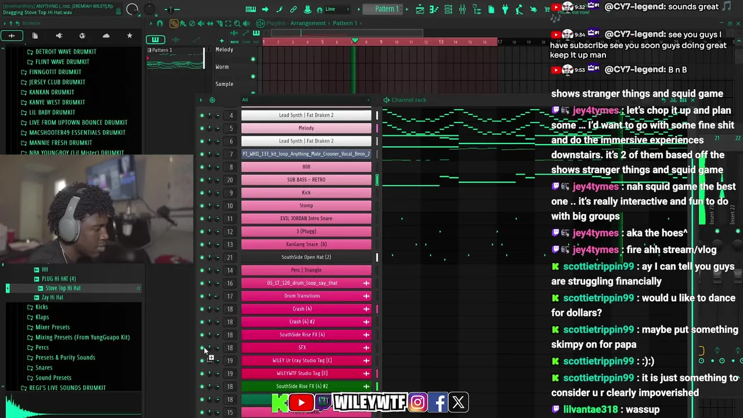Click the add pattern plus button
Screen dimensions: 743x418
[x=406, y=9]
